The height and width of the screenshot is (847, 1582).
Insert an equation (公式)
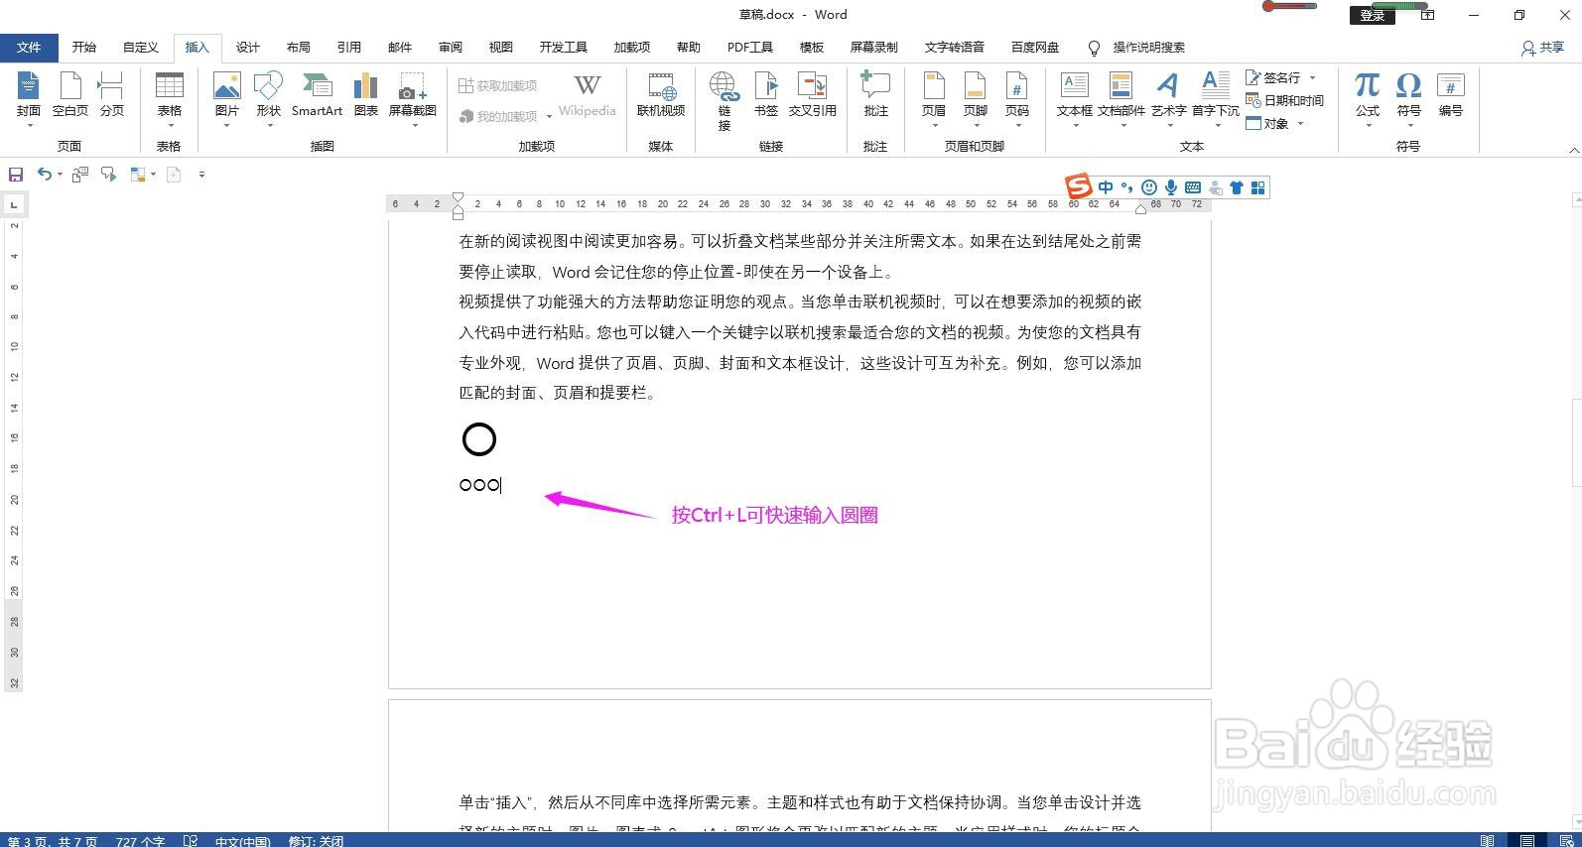pos(1368,98)
